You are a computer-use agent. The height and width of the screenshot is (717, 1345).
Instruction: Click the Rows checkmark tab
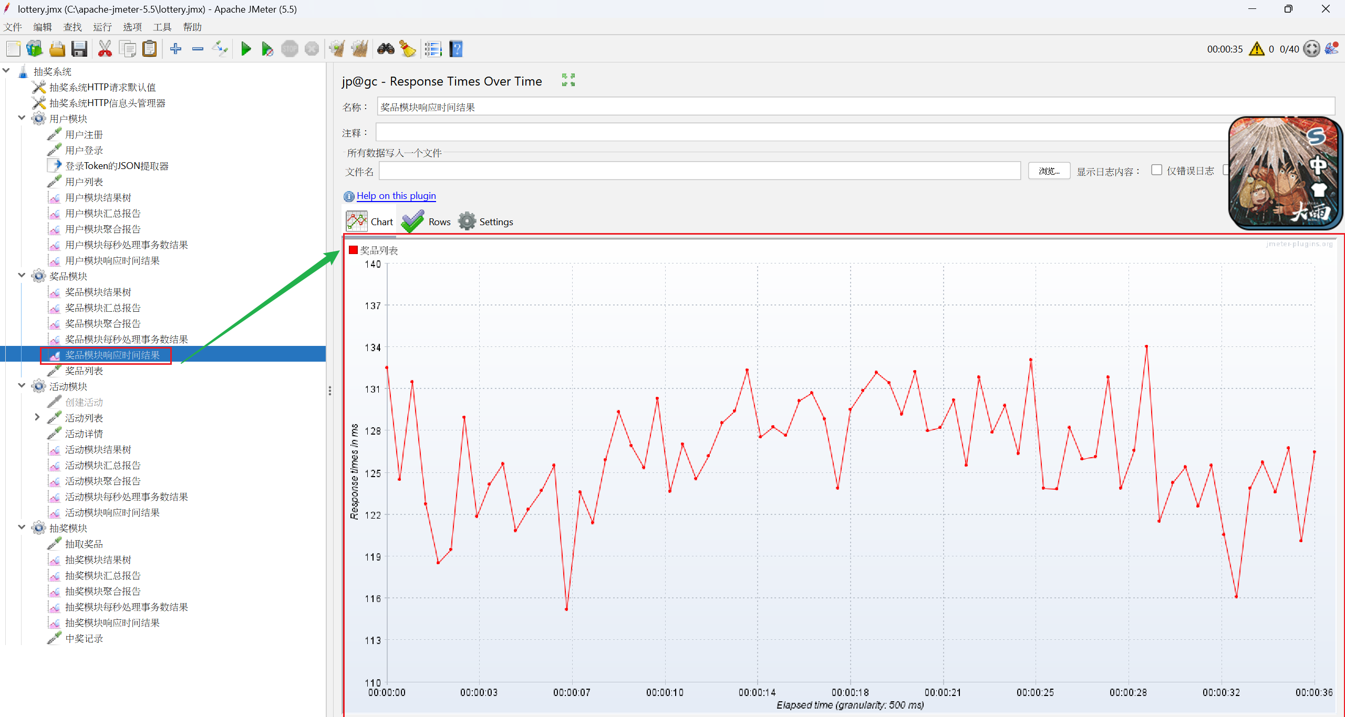426,222
